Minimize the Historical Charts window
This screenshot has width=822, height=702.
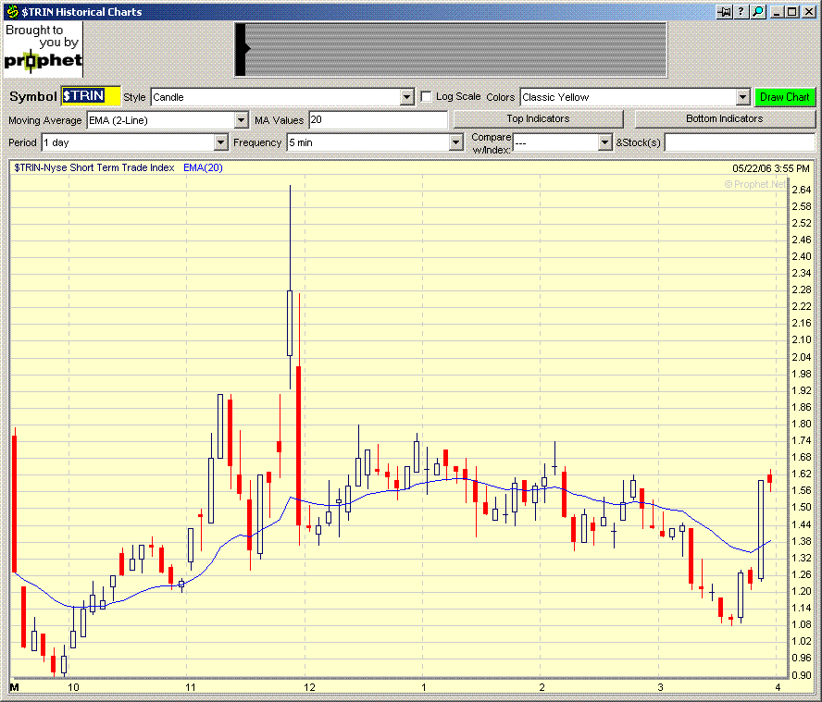click(778, 11)
